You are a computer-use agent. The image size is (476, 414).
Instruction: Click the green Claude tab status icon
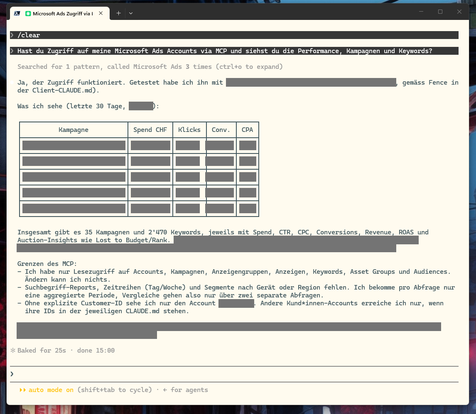(28, 14)
